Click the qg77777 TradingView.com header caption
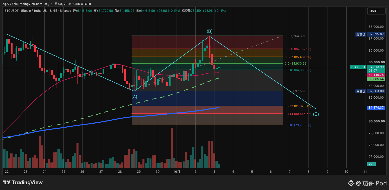 [x=47, y=4]
